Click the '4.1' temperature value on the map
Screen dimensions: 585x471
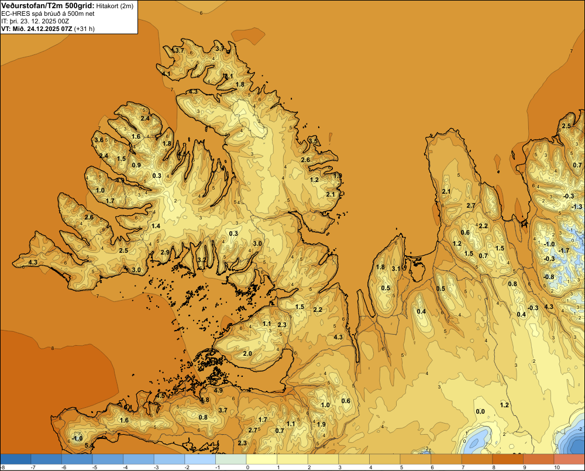point(166,74)
